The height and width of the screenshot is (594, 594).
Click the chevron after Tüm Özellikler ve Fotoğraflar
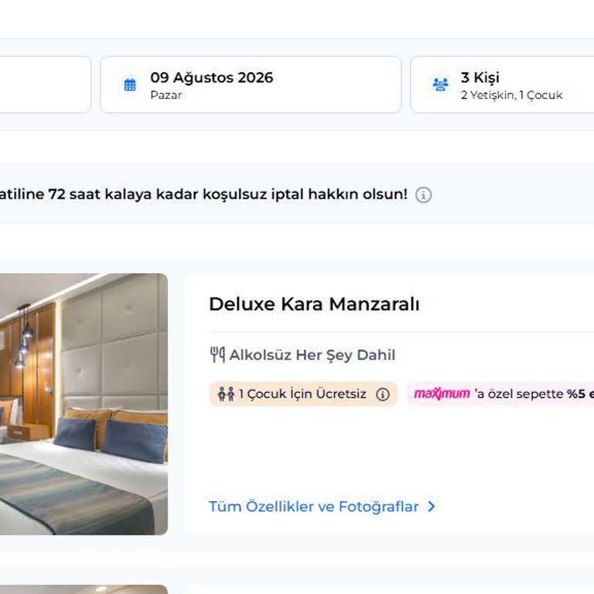431,507
